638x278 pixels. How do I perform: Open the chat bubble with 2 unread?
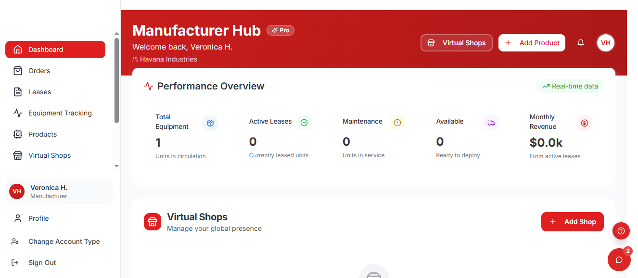[619, 260]
